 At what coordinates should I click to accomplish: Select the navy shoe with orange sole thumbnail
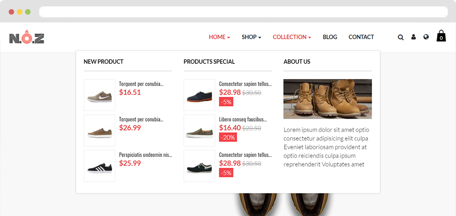(199, 95)
